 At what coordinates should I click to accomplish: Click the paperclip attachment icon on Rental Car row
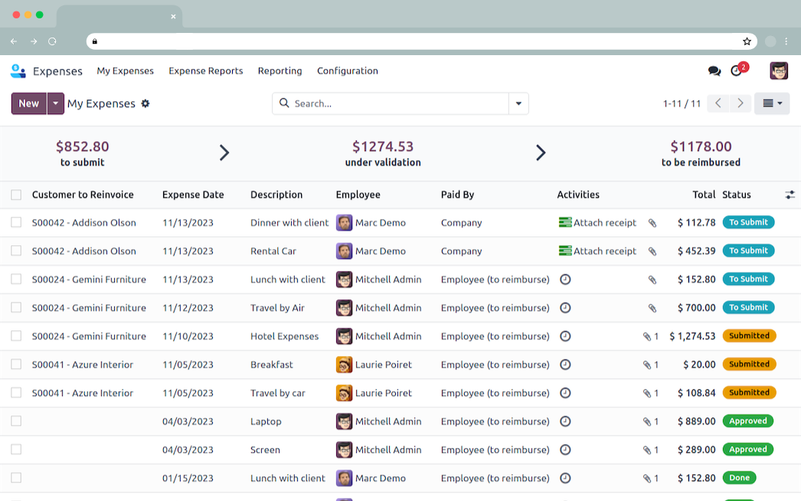[652, 251]
